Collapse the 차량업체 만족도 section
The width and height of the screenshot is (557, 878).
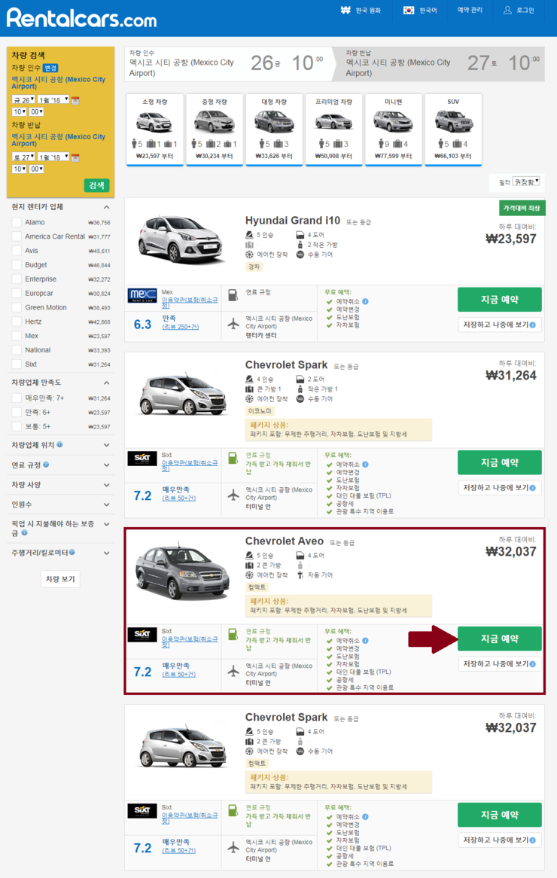(x=106, y=383)
